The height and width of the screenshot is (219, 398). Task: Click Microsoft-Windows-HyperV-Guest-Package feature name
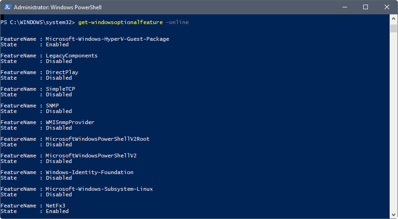click(x=107, y=39)
